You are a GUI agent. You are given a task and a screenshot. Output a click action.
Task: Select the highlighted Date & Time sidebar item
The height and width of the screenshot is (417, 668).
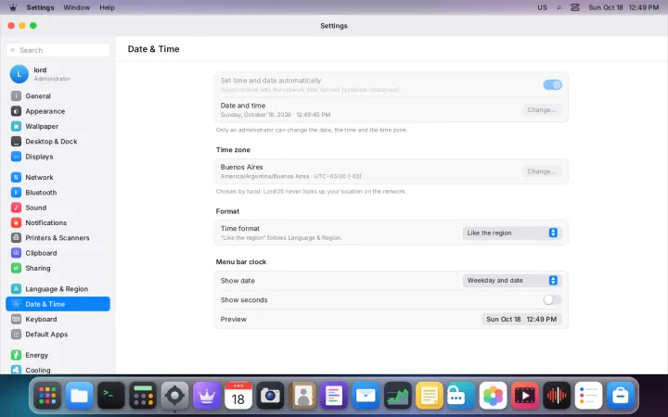pyautogui.click(x=58, y=304)
